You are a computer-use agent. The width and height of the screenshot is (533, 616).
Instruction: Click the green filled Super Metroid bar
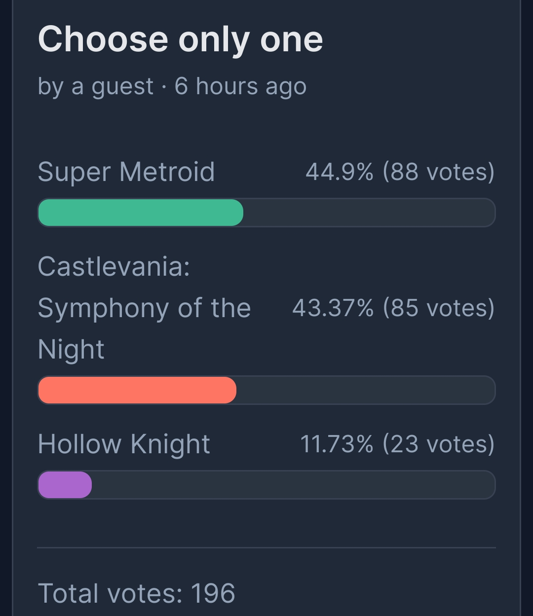click(141, 213)
